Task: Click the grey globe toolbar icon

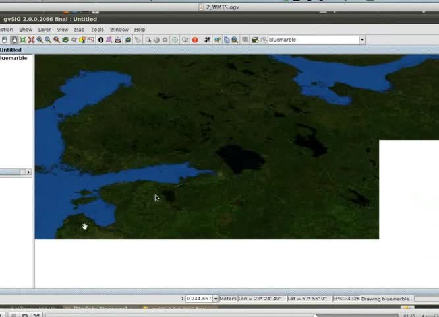Action: (156, 40)
